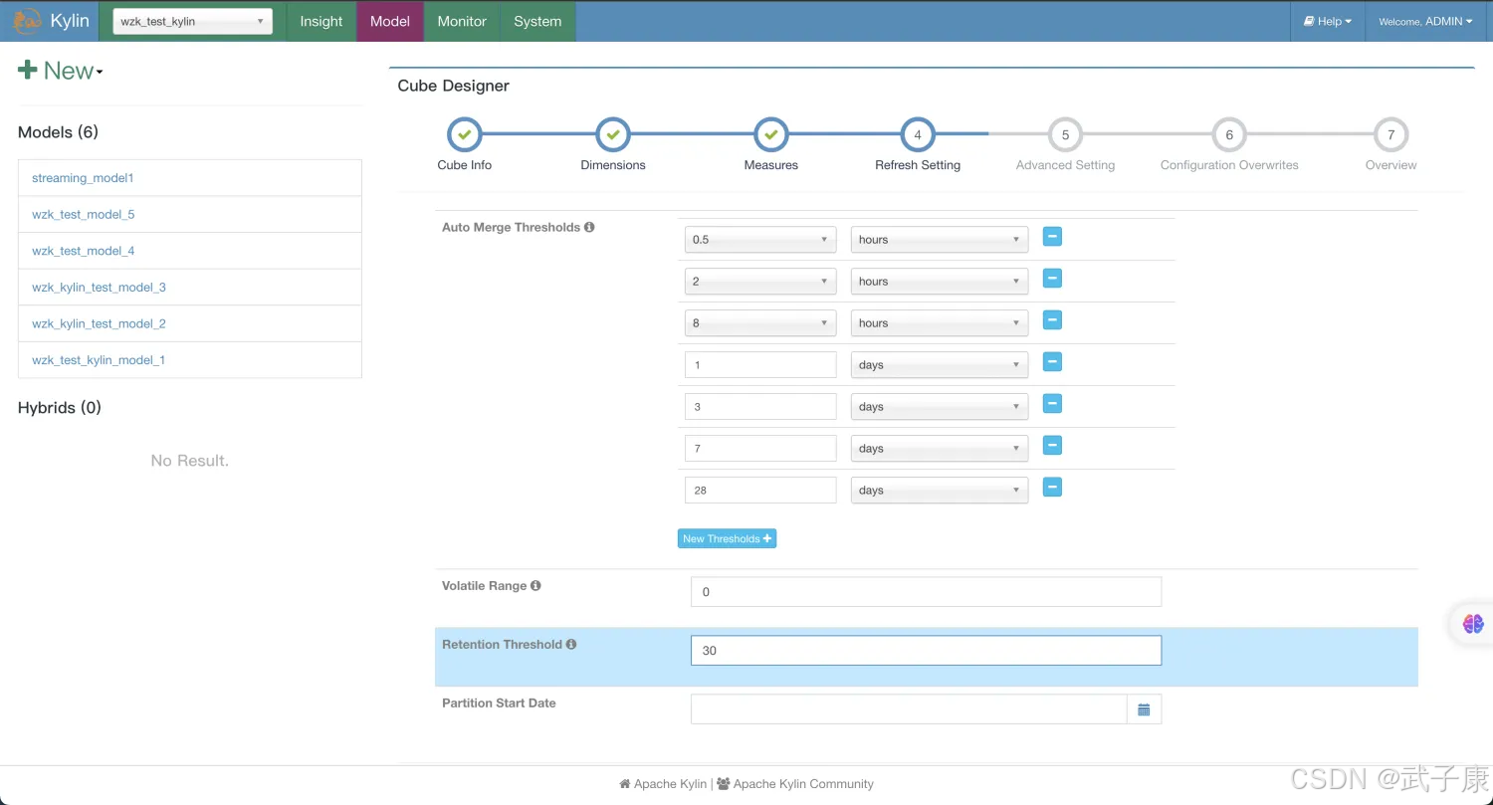Open the hours unit dropdown beside 8
The width and height of the screenshot is (1493, 805).
(940, 323)
